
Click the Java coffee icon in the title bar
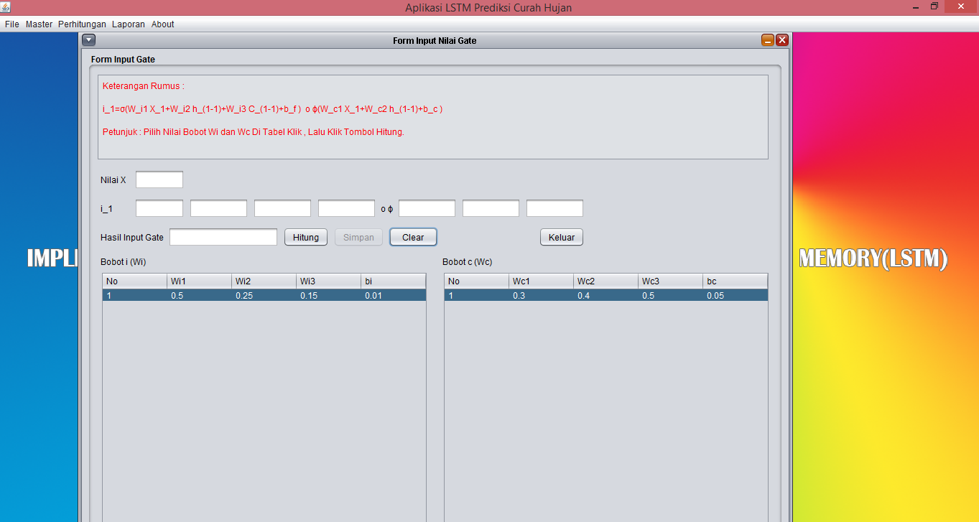click(7, 7)
